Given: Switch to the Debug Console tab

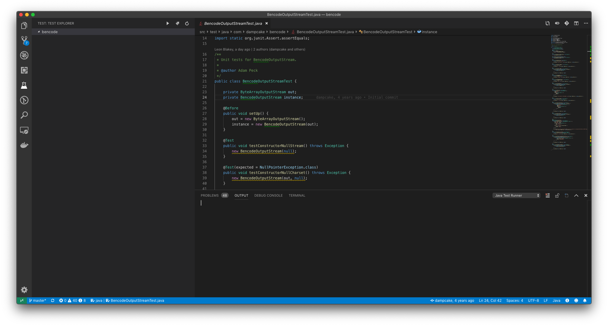Looking at the screenshot, I should (x=268, y=195).
